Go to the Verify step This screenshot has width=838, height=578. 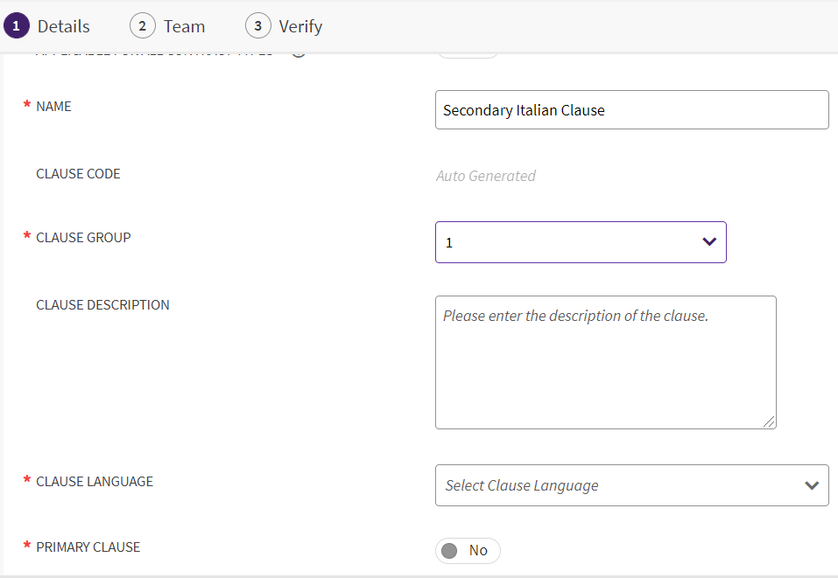click(x=300, y=26)
